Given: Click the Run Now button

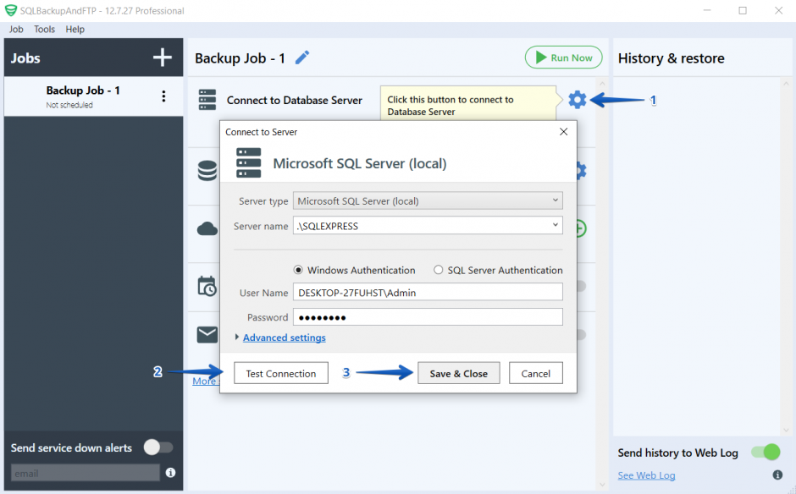Looking at the screenshot, I should [563, 58].
